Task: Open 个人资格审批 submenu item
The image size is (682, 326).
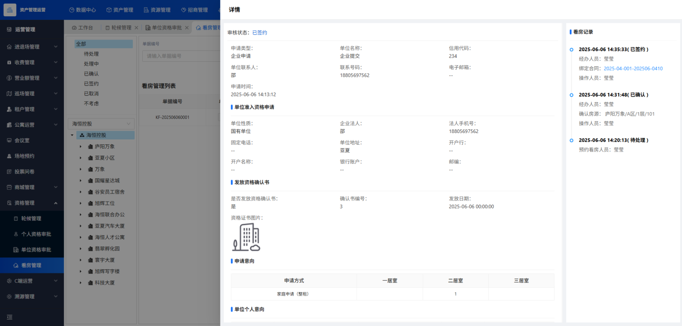Action: click(x=32, y=234)
